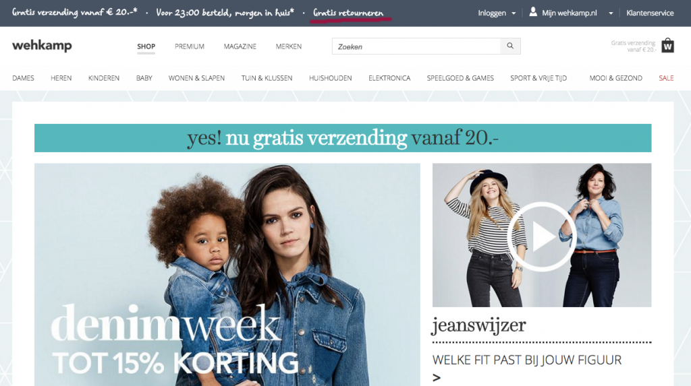
Task: Go to the SALE category
Action: coord(666,78)
